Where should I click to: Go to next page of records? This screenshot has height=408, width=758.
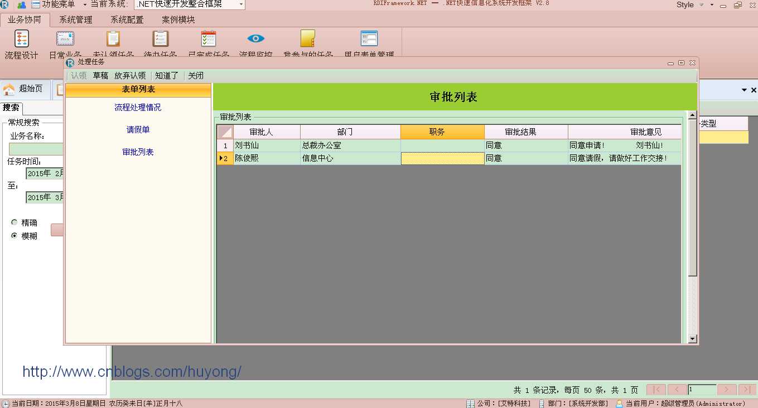coord(727,390)
